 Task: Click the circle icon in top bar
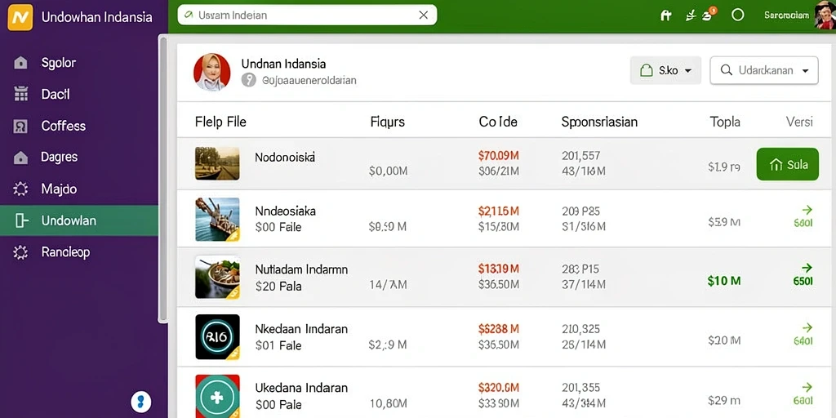[737, 15]
